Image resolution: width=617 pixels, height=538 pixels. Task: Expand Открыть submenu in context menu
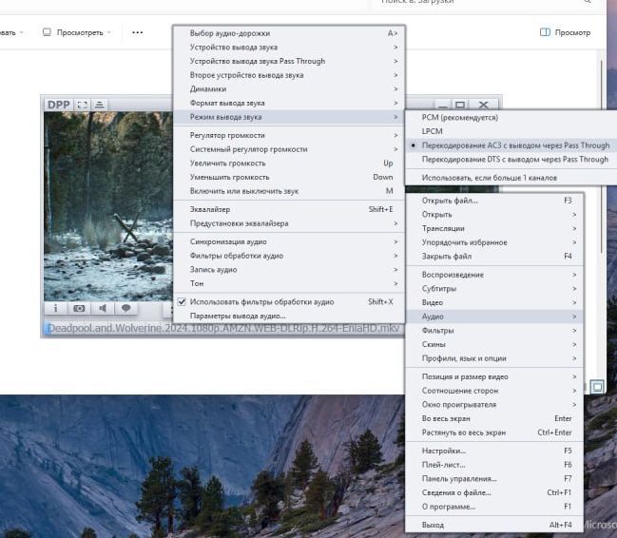tap(494, 215)
